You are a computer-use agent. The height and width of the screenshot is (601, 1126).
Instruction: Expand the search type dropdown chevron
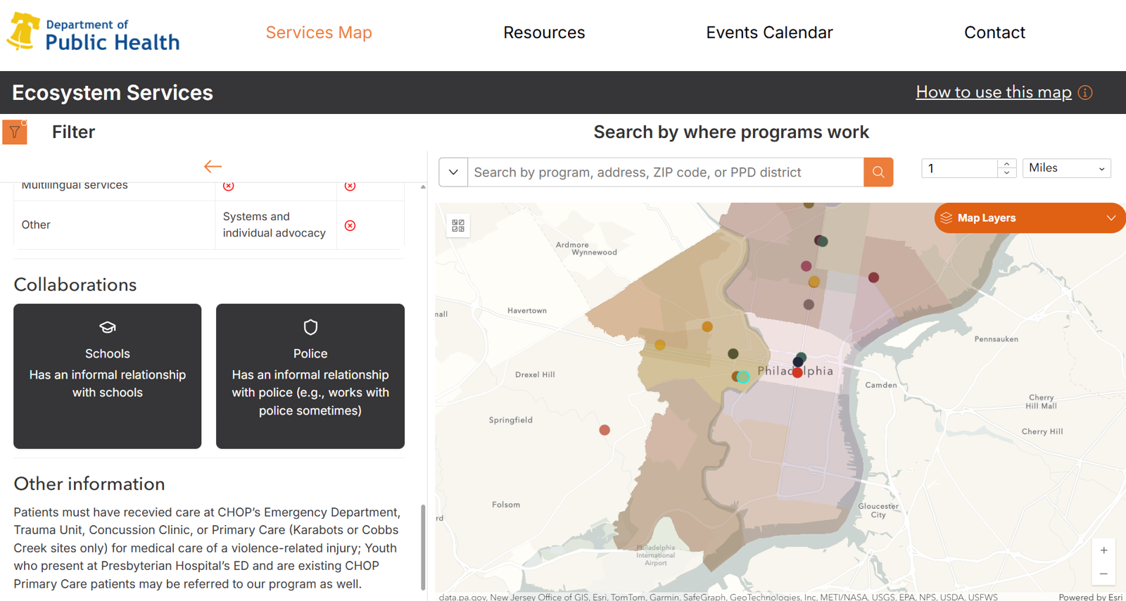point(453,172)
